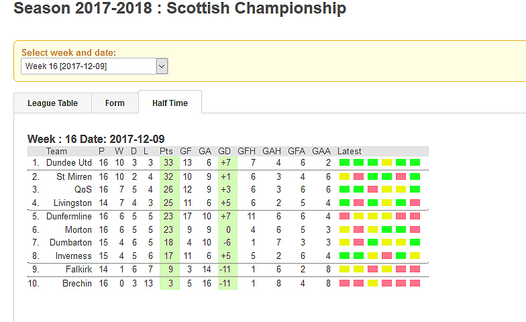Screen dimensions: 526x322
Task: Click the Dundee Utd team name
Action: (x=68, y=162)
